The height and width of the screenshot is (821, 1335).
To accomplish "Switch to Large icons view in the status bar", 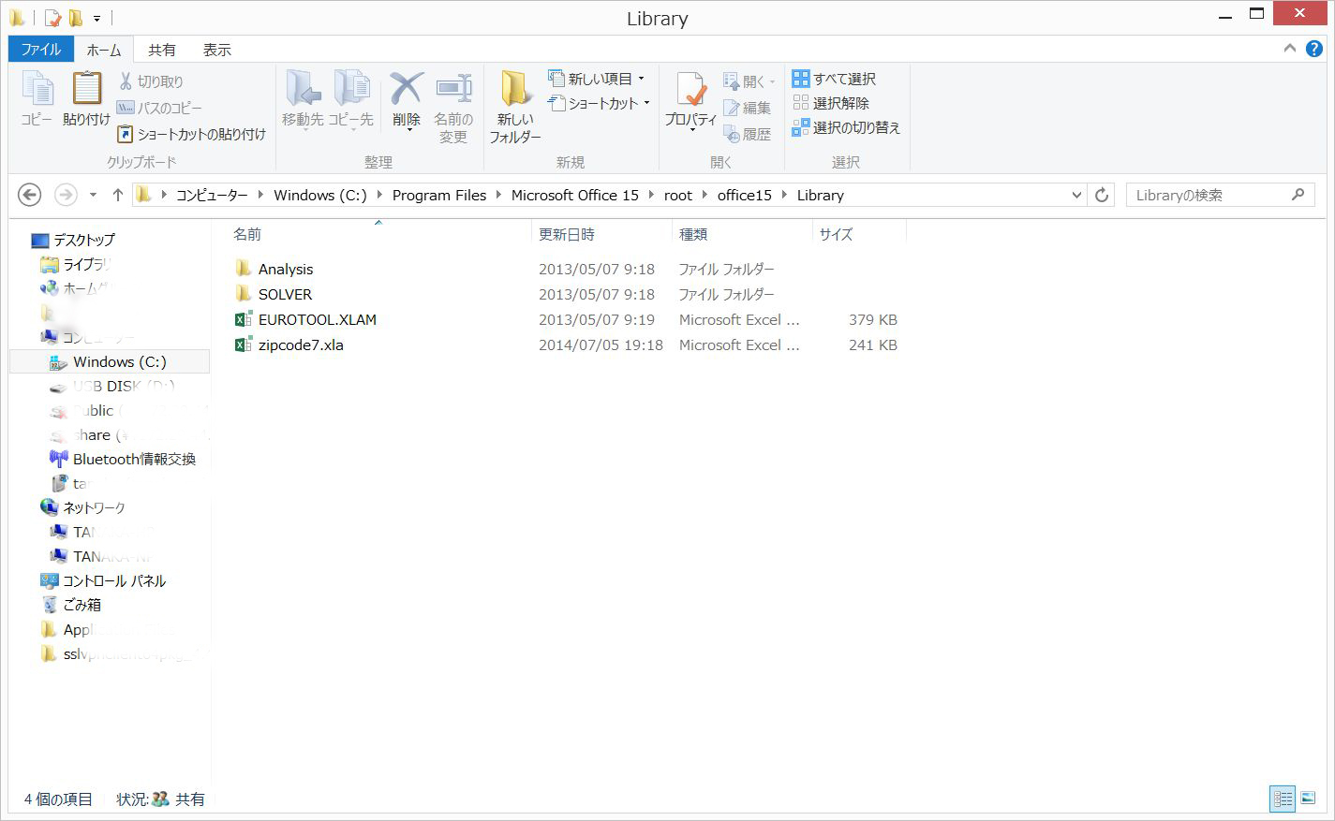I will coord(1308,799).
